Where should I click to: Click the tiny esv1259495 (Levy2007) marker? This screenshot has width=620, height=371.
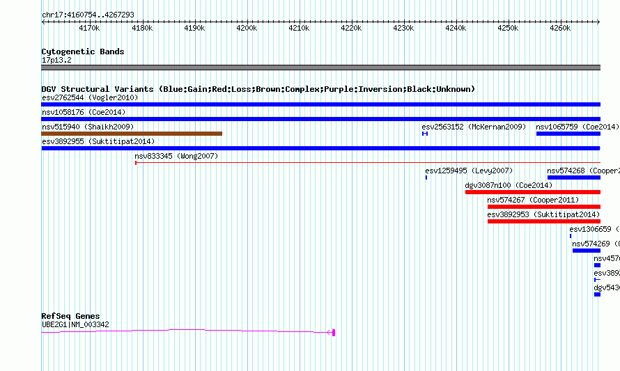[x=426, y=177]
